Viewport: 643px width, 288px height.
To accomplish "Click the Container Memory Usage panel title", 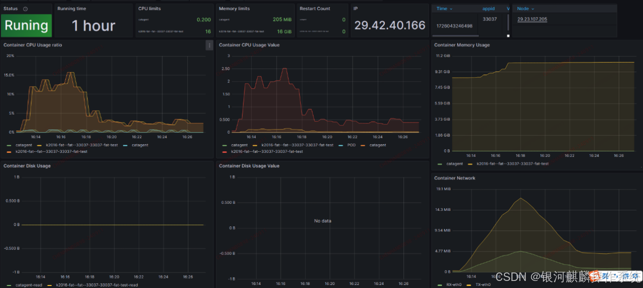I will coord(462,45).
